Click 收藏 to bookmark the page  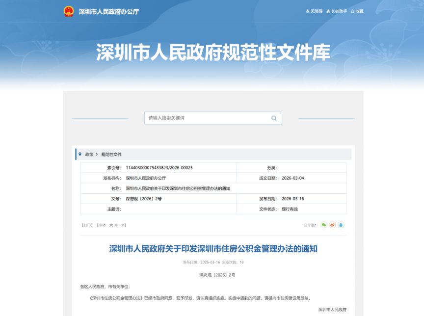coord(357,11)
